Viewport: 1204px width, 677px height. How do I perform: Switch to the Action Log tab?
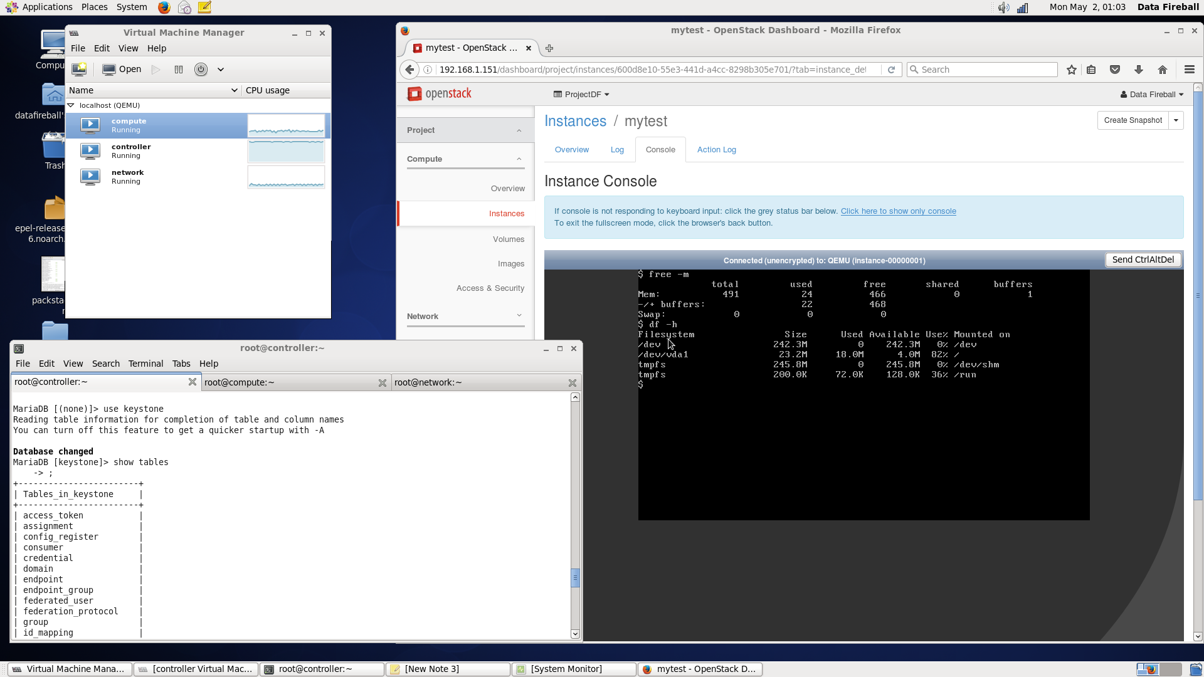(x=716, y=149)
